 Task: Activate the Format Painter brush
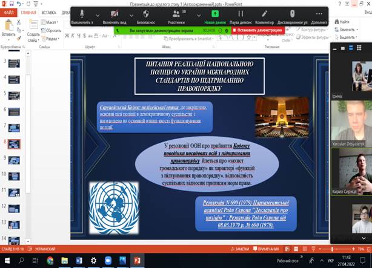[19, 38]
